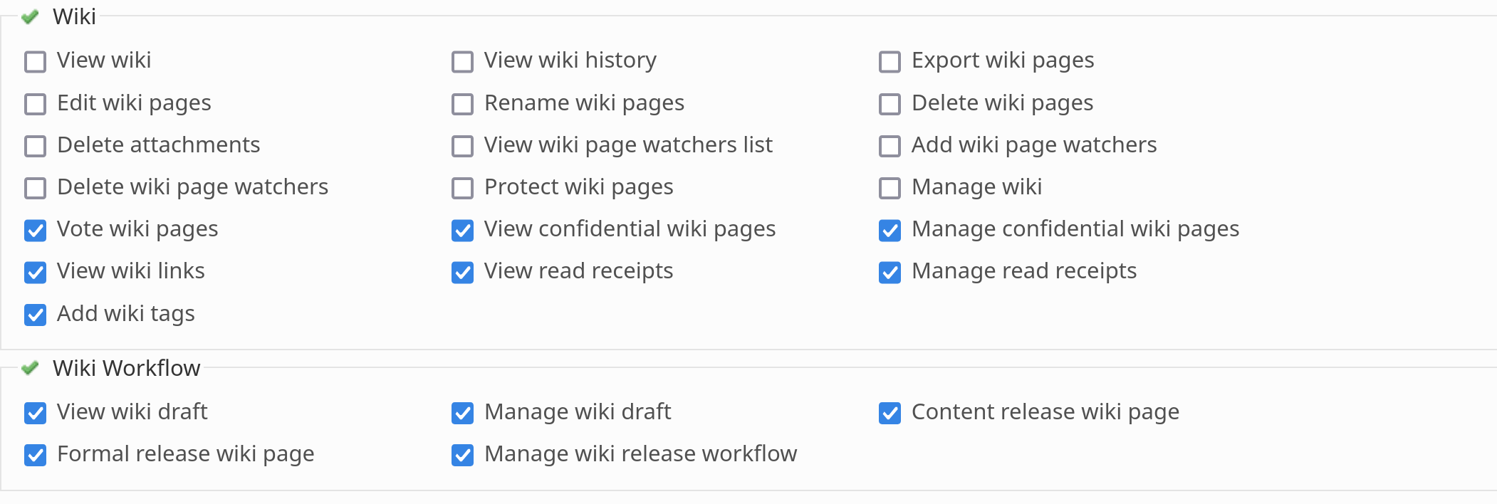1497x504 pixels.
Task: Enable the View wiki checkbox
Action: pos(35,62)
